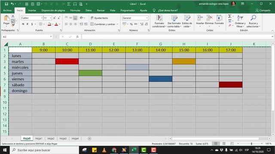
Task: Click the Windows taskbar search box
Action: coord(45,150)
